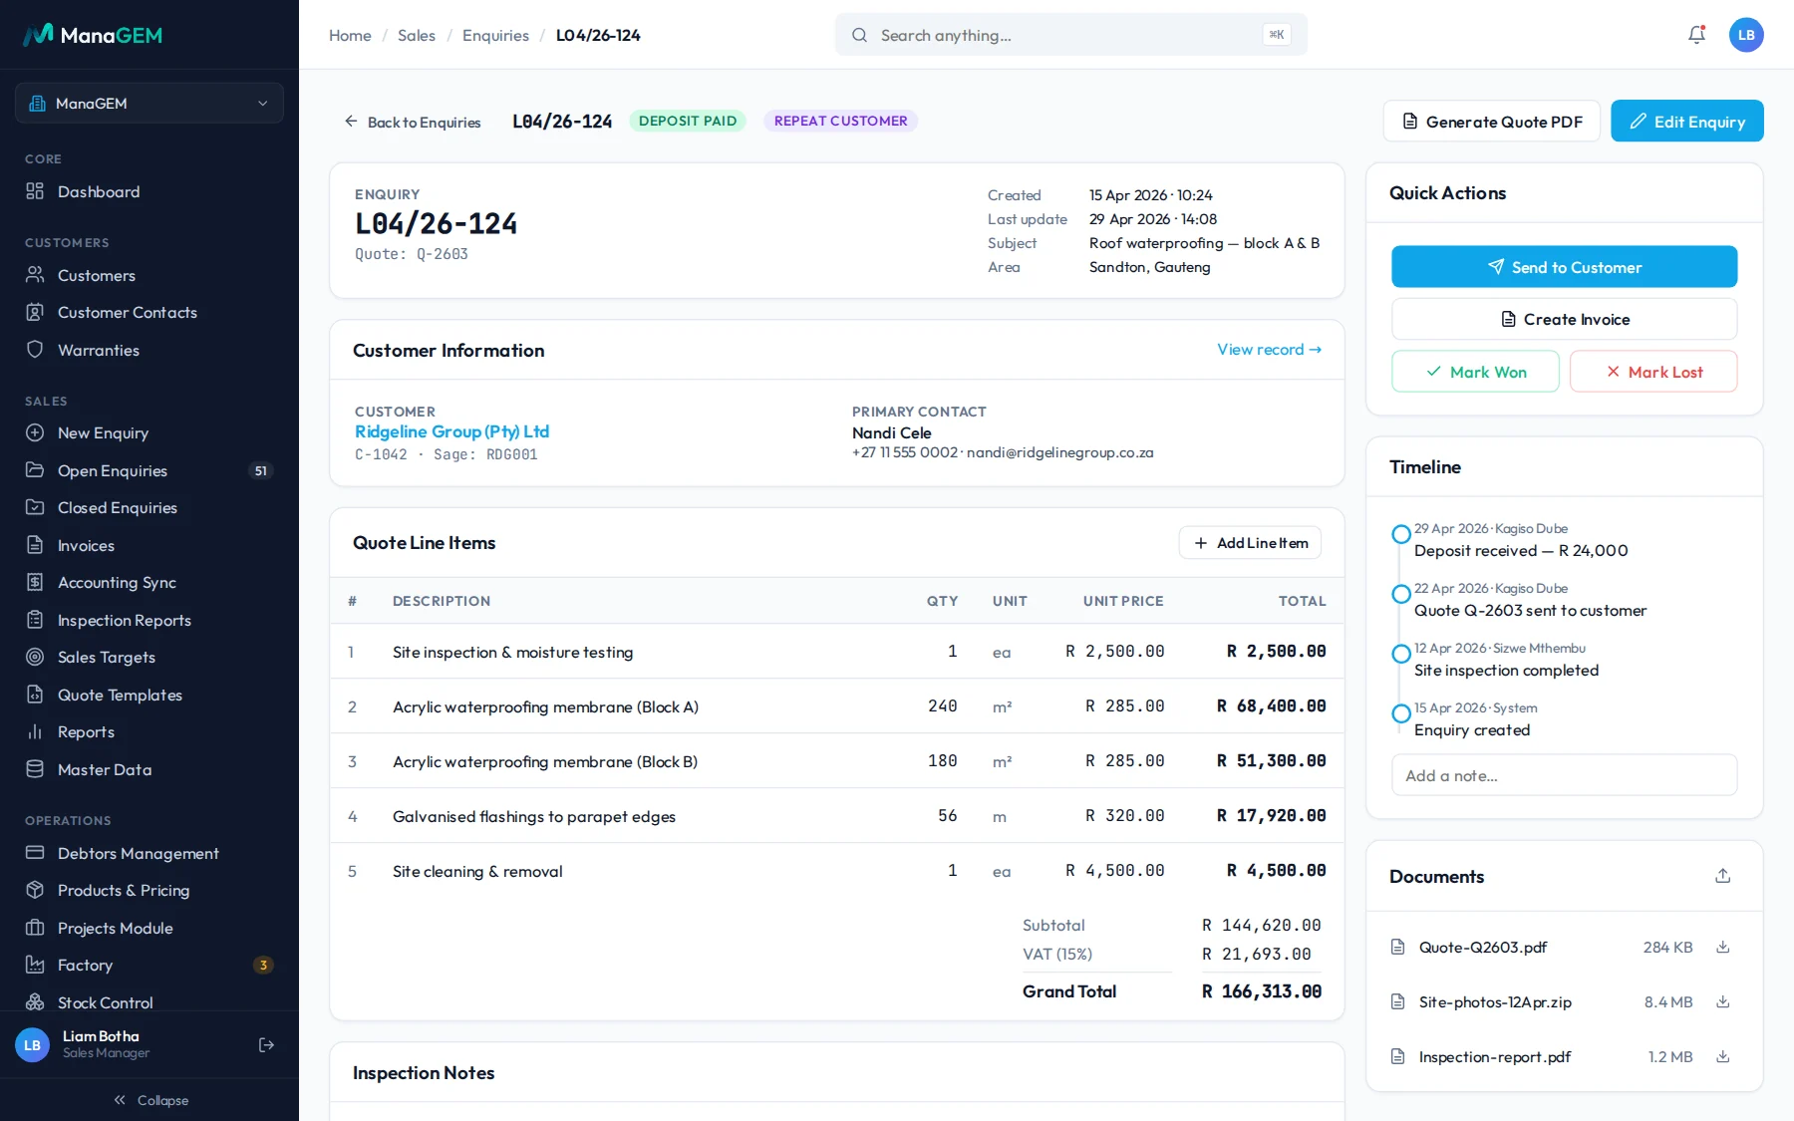Focus the Search anything field
Viewport: 1794px width, 1121px height.
(x=1071, y=35)
